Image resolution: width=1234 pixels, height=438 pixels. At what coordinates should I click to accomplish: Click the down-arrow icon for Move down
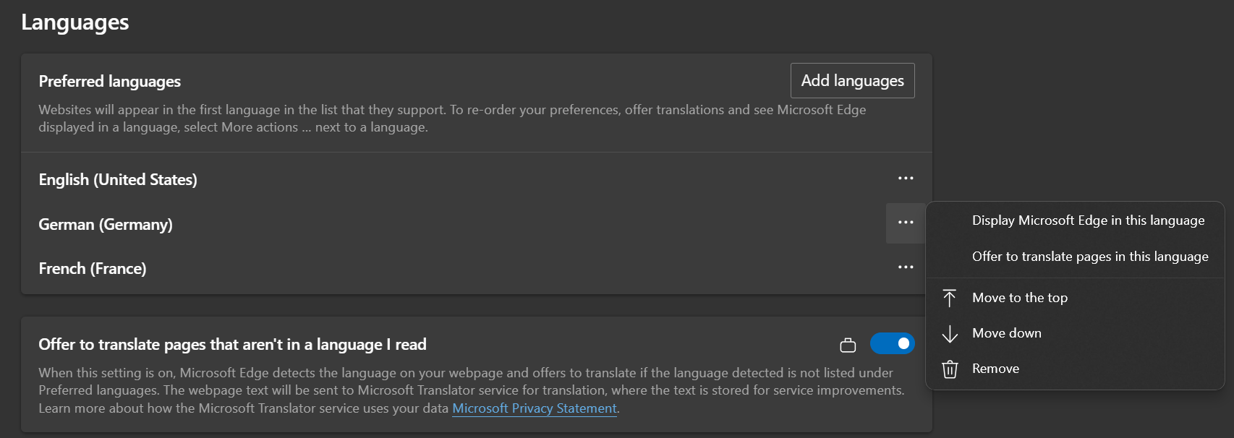(x=950, y=333)
